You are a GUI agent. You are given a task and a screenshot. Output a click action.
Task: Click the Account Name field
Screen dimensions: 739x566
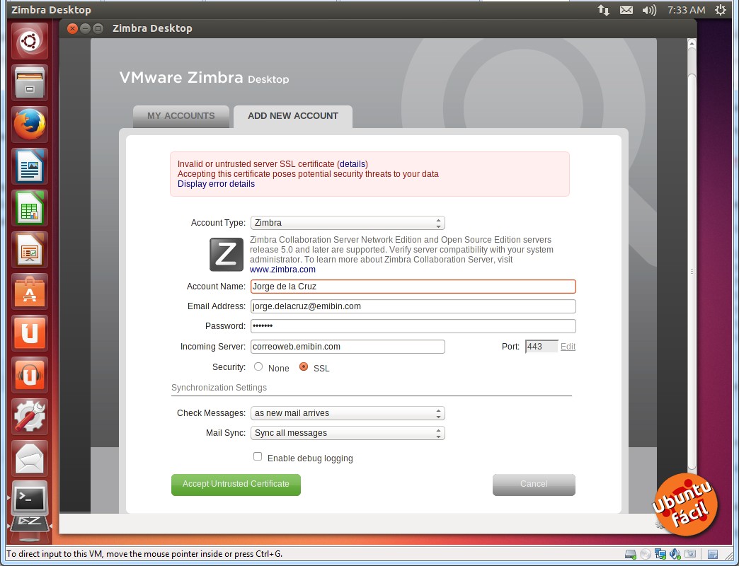(413, 287)
